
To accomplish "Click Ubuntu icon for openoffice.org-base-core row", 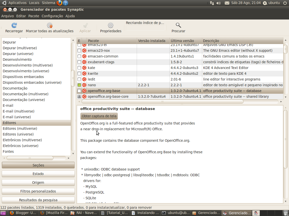I will 84,96.
